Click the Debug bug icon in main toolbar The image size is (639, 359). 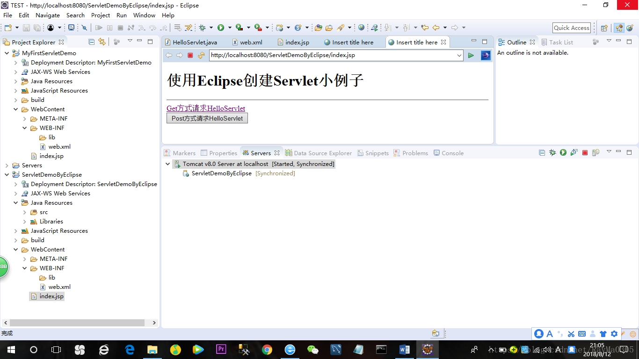coord(202,28)
